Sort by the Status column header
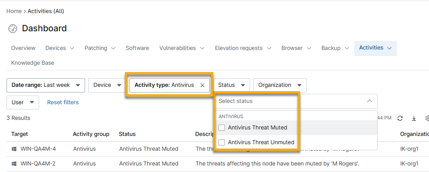This screenshot has width=429, height=172. tap(127, 134)
